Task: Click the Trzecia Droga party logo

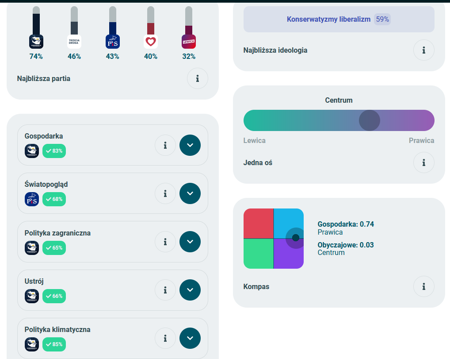Action: point(74,42)
